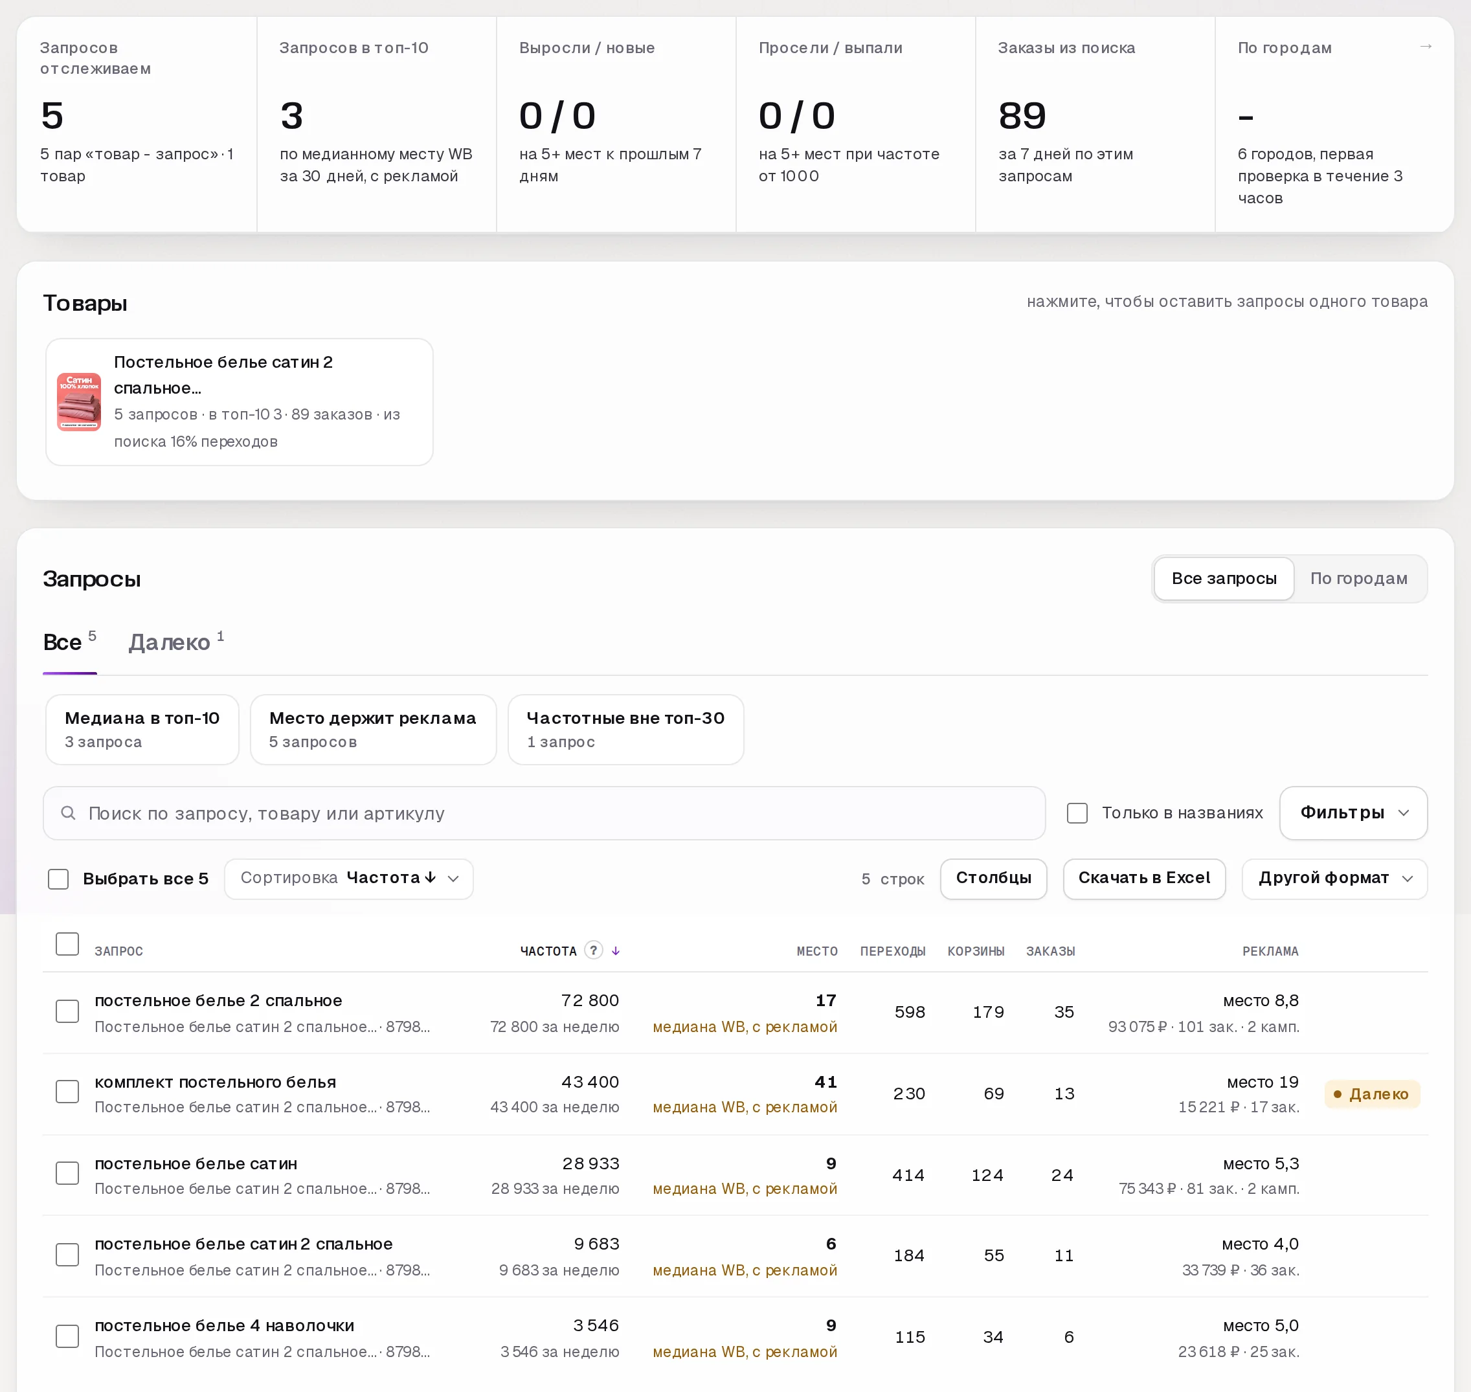
Task: Click ad value место 8,8
Action: (x=1260, y=1000)
